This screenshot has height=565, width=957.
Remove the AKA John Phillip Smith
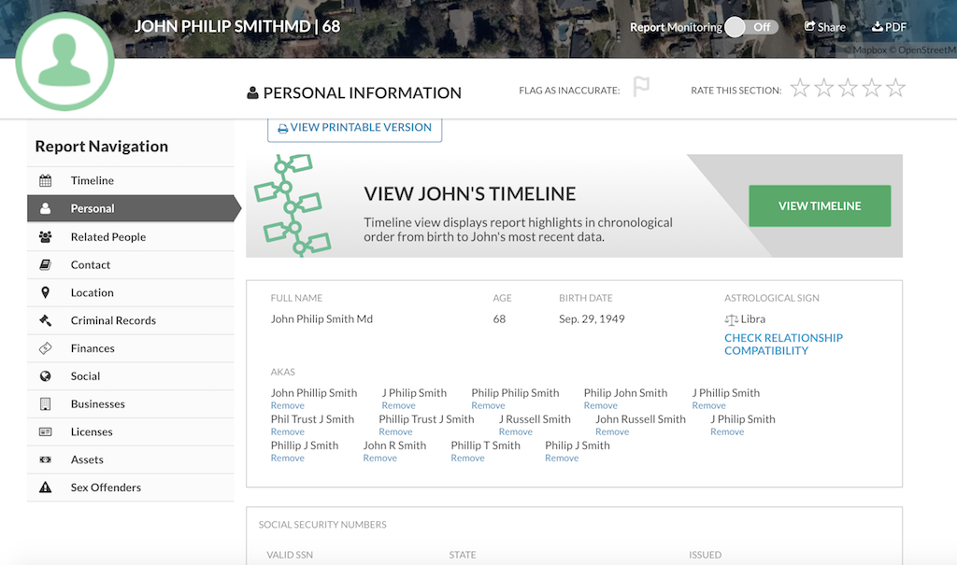[x=288, y=405]
